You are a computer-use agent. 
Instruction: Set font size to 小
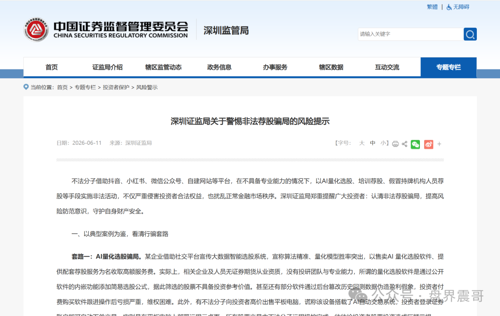[x=383, y=143]
